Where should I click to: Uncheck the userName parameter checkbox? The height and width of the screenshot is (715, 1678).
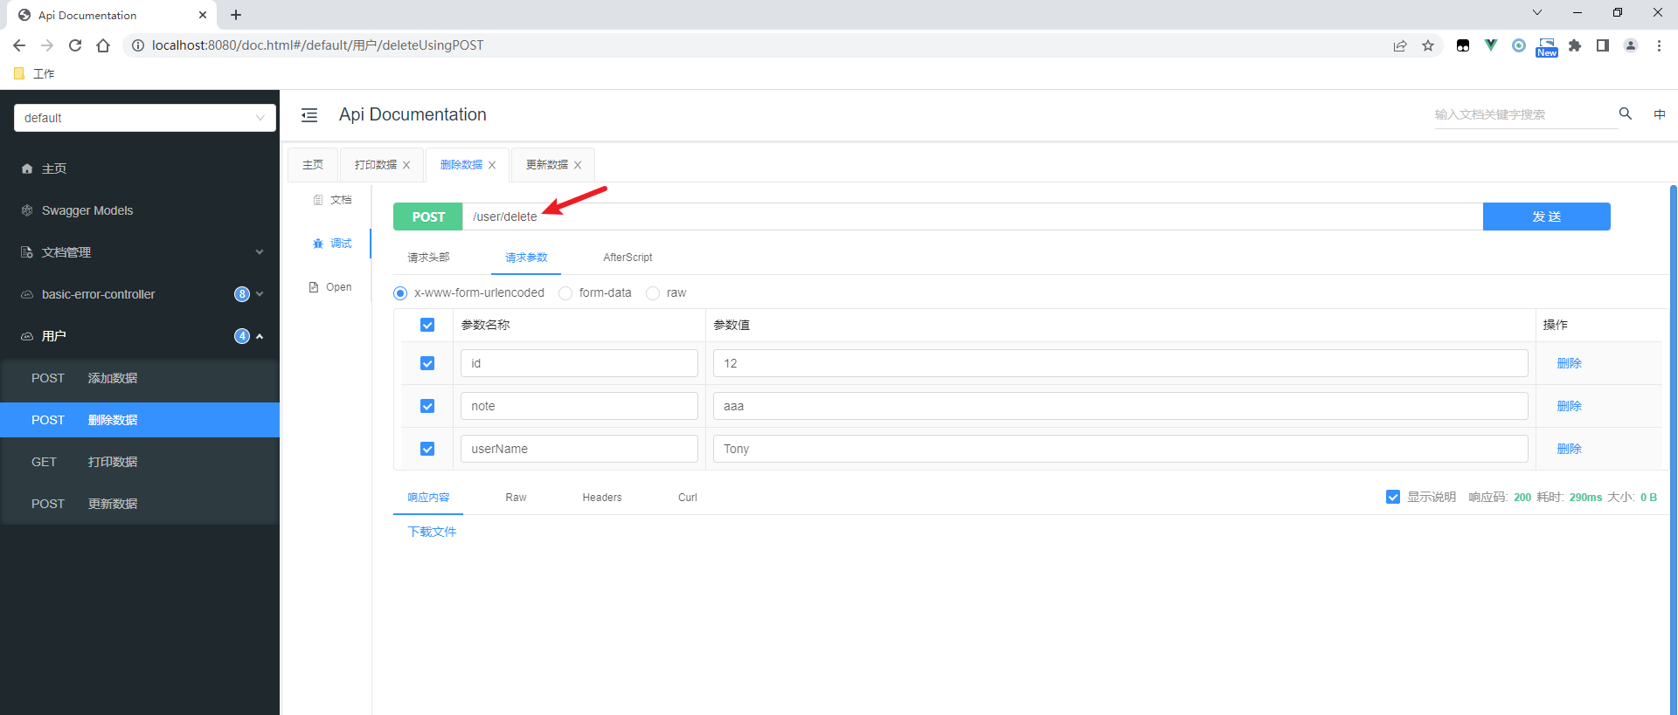427,449
